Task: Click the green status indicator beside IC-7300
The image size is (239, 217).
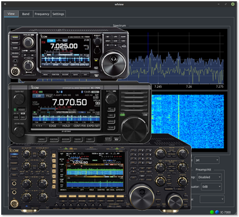Action: click(212, 212)
